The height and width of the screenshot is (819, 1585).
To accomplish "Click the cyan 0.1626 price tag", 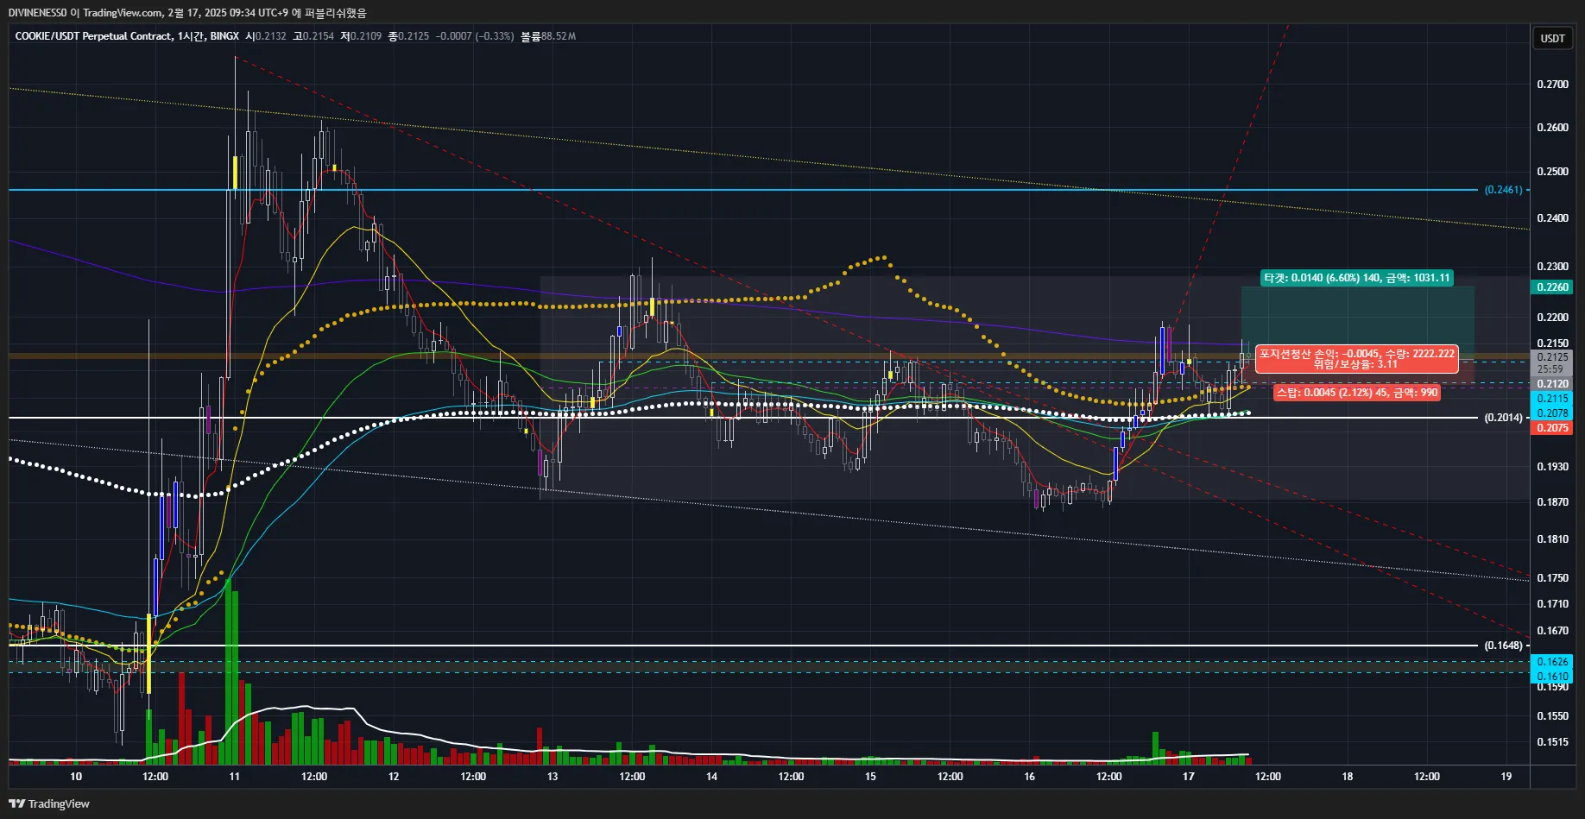I will pyautogui.click(x=1552, y=662).
